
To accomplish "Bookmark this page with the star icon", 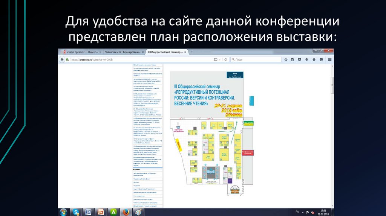I will (286, 59).
